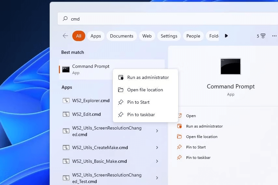This screenshot has width=278, height=185.
Task: Expand WS2_Utils_ScreenResolutionChanged.cmd chevron
Action: pyautogui.click(x=157, y=131)
